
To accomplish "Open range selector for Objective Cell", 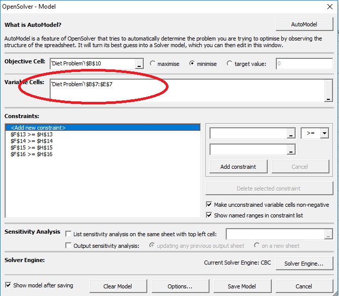I will (x=139, y=64).
